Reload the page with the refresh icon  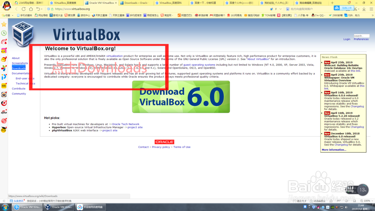[23, 9]
